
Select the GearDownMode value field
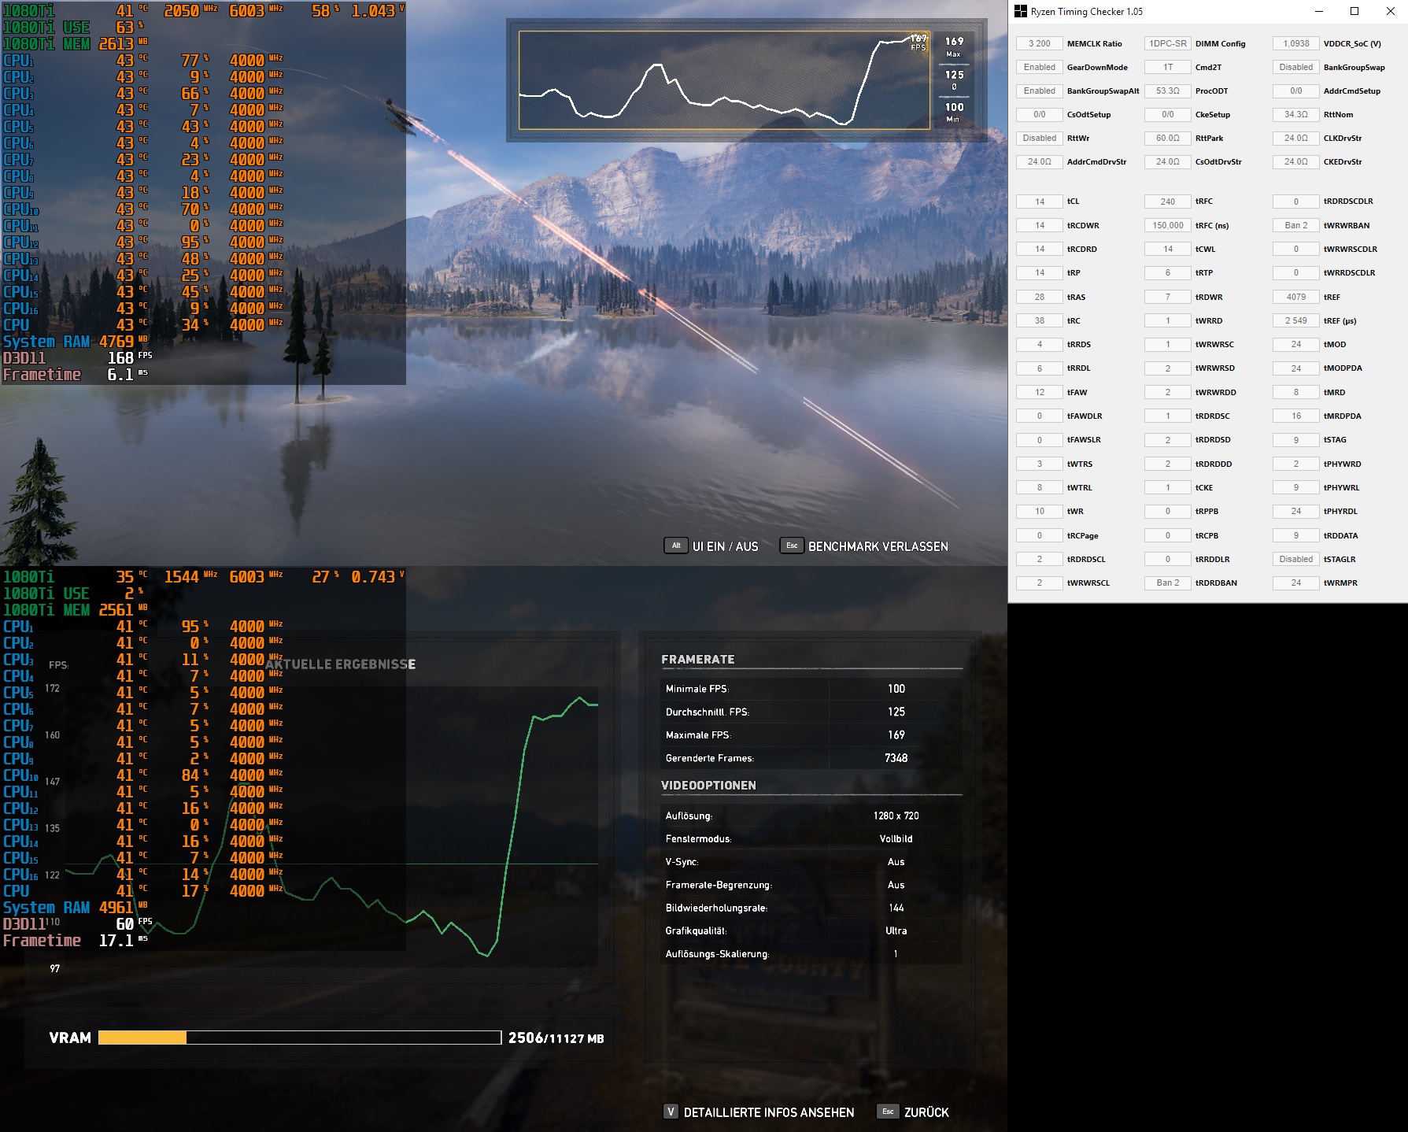pyautogui.click(x=1040, y=67)
